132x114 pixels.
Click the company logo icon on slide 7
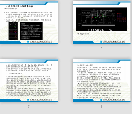point(28,100)
